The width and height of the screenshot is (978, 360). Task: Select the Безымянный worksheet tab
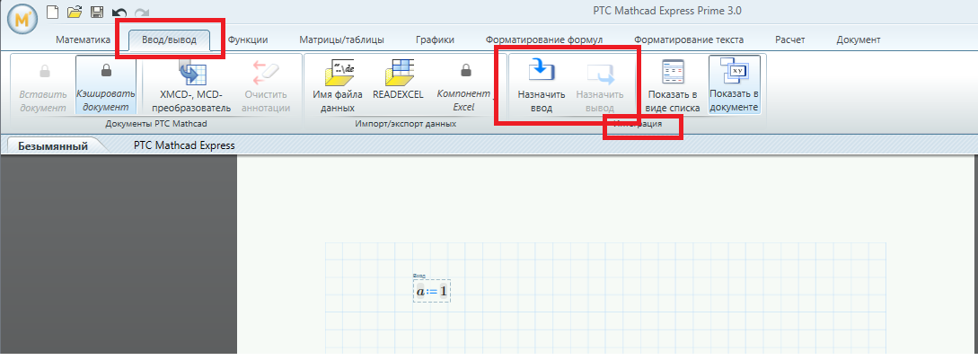tap(53, 146)
